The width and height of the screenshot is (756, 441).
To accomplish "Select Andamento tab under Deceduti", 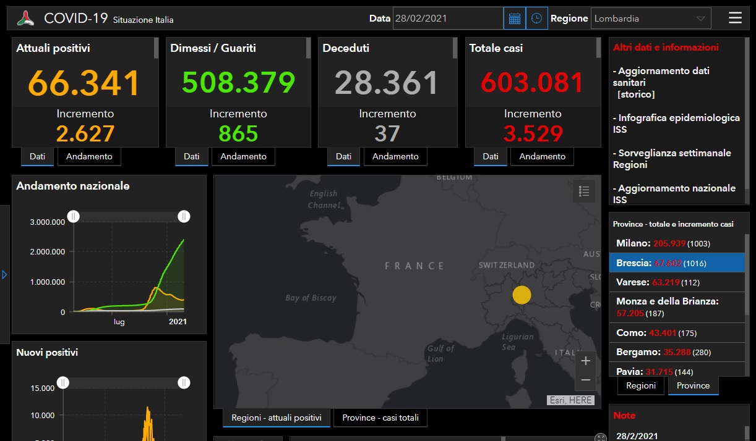I will [x=395, y=157].
